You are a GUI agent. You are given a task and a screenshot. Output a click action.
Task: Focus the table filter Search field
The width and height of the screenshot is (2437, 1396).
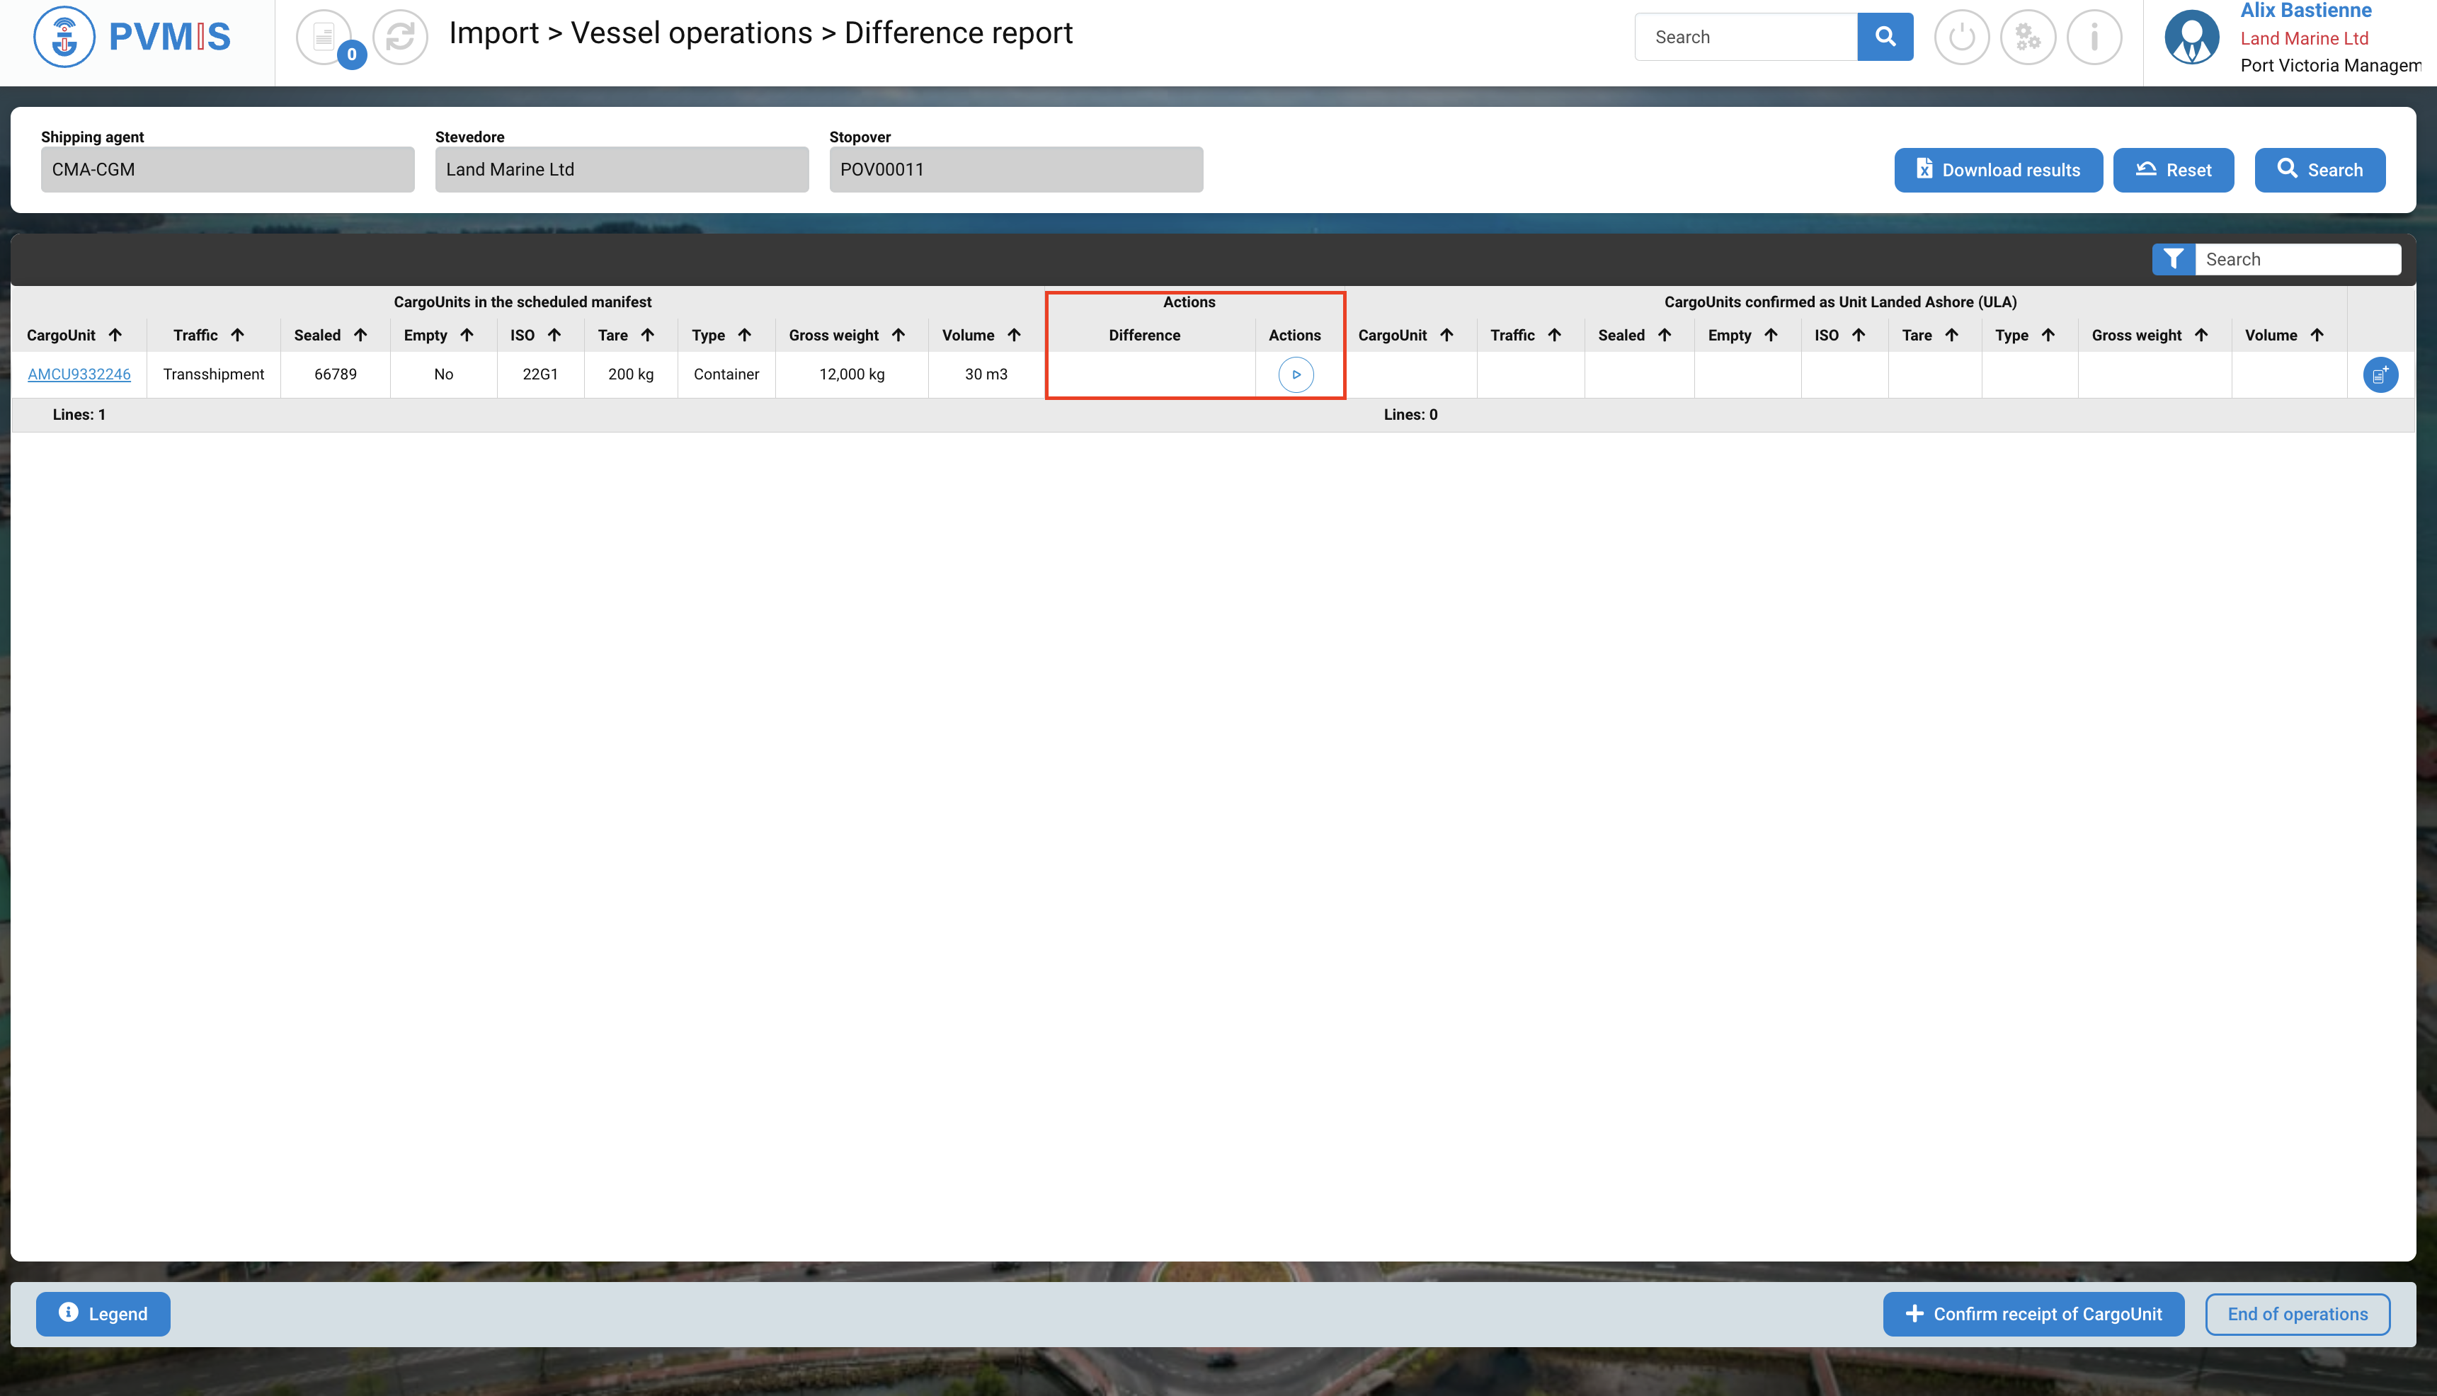pos(2297,259)
